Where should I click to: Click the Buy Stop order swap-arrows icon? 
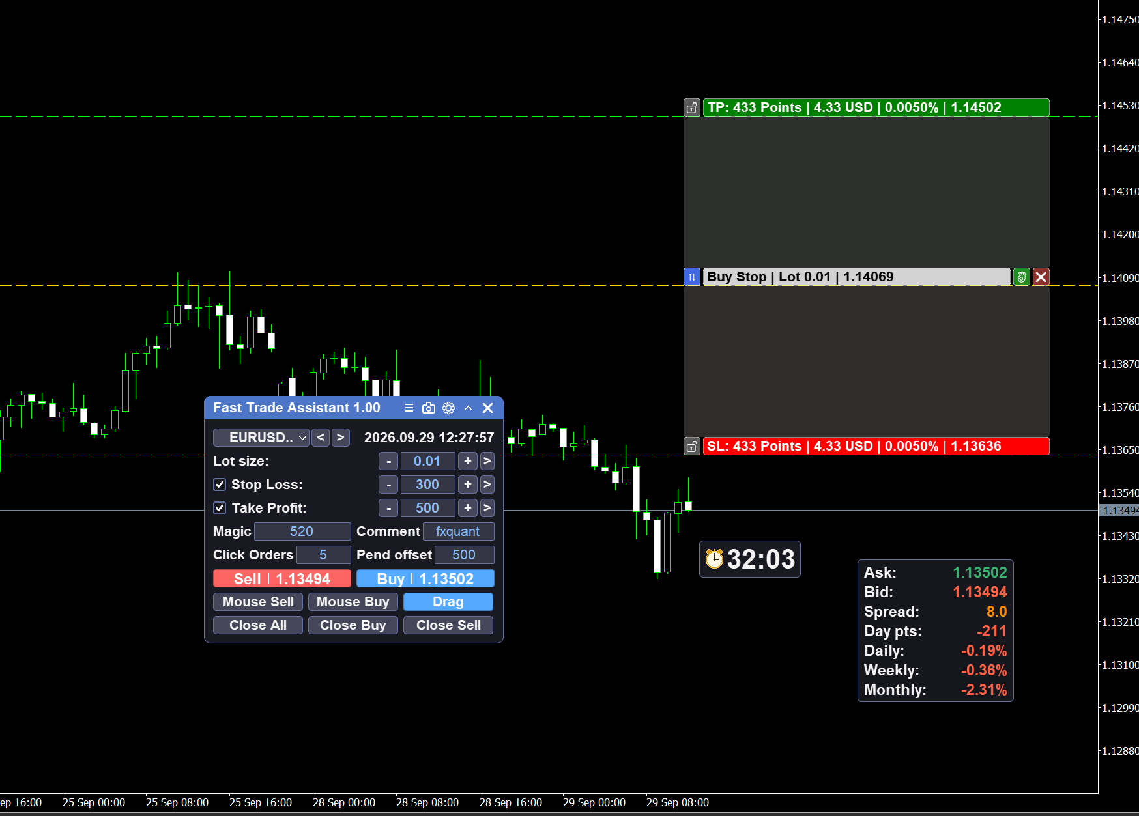[x=692, y=277]
